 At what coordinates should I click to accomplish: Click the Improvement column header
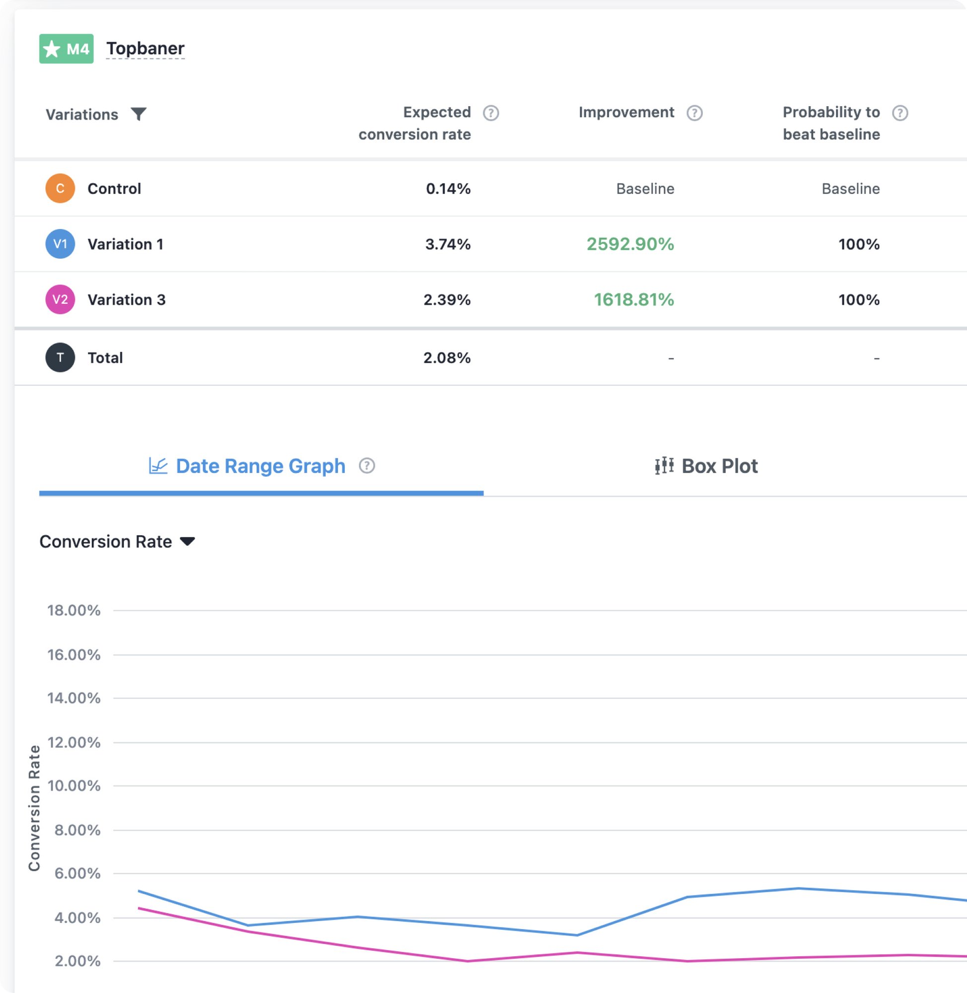pos(626,112)
